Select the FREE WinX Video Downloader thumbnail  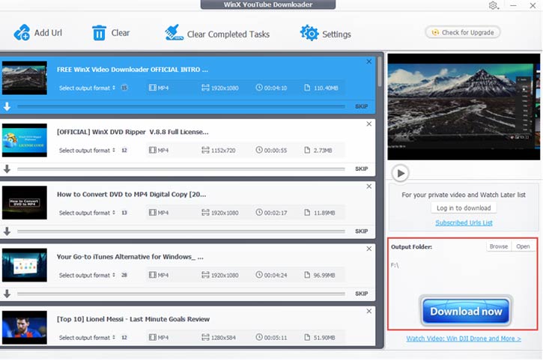[x=25, y=78]
